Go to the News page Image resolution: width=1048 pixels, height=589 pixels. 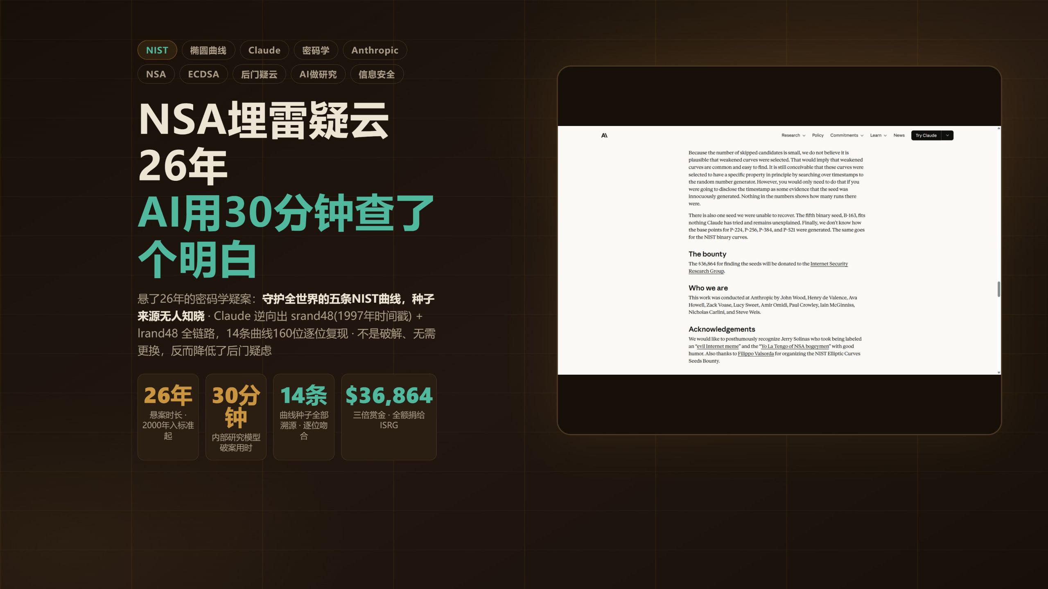(x=899, y=135)
